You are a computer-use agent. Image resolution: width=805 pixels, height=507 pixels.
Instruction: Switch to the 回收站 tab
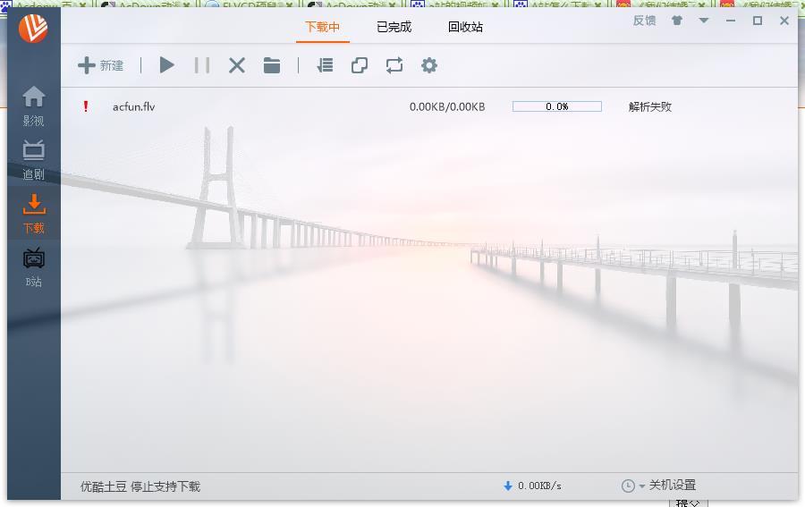tap(465, 27)
